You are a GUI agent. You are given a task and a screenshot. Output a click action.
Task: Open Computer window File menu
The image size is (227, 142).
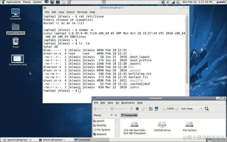96,103
